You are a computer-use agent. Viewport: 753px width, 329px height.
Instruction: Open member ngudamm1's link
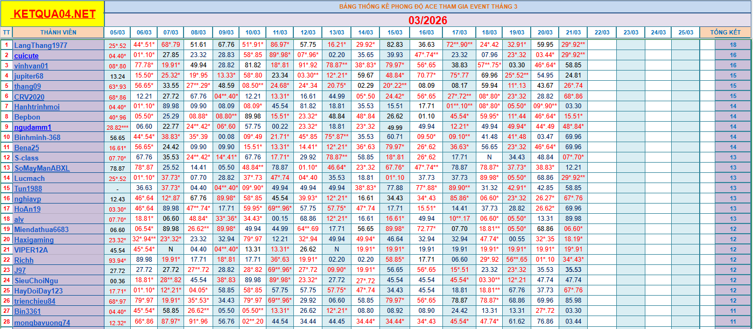[x=33, y=128]
